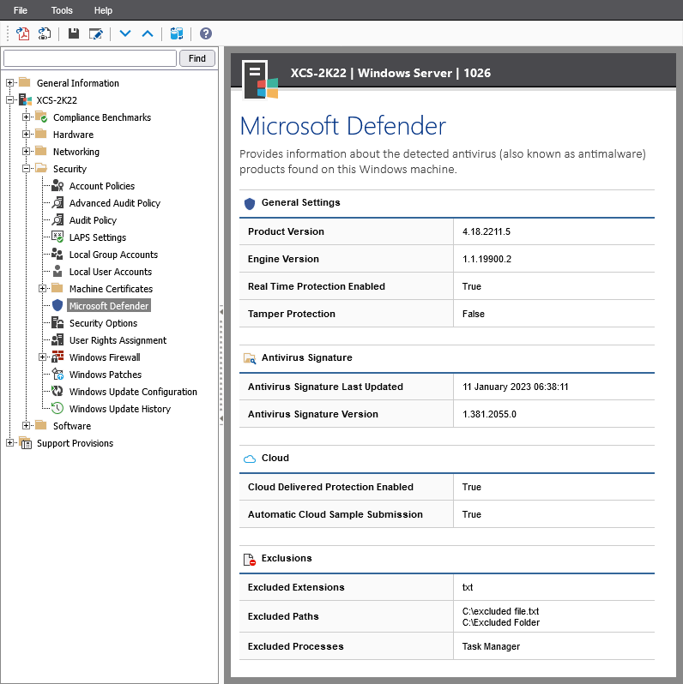This screenshot has width=683, height=684.
Task: Click the Account Policies tree icon
Action: 57,186
